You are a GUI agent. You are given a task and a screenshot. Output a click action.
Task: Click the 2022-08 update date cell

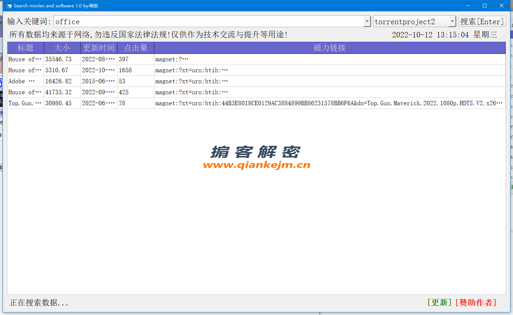(99, 59)
